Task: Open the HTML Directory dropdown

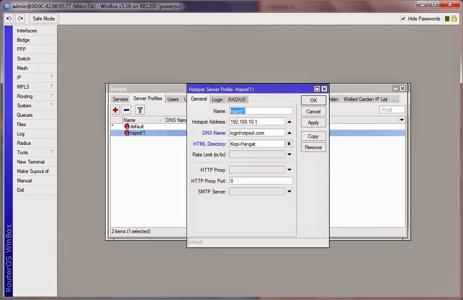Action: coord(289,144)
